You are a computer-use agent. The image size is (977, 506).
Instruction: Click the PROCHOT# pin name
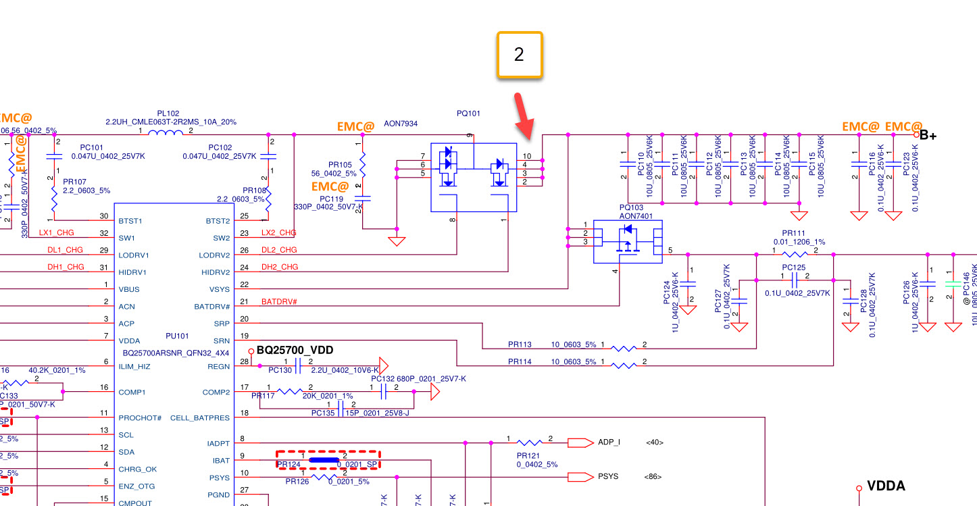point(140,418)
